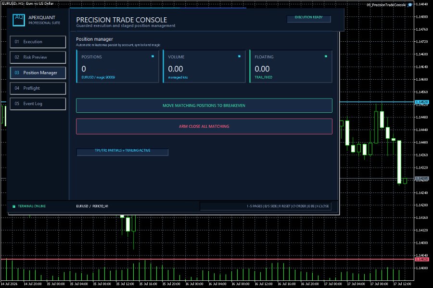Viewport: 433px width, 288px height.
Task: Click the blue 1.14528 price label
Action: tap(422, 102)
